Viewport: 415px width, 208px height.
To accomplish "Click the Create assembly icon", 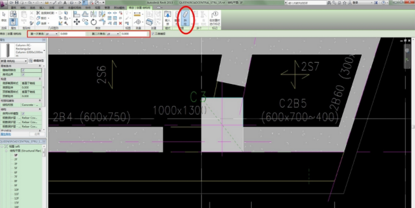I will [x=149, y=14].
